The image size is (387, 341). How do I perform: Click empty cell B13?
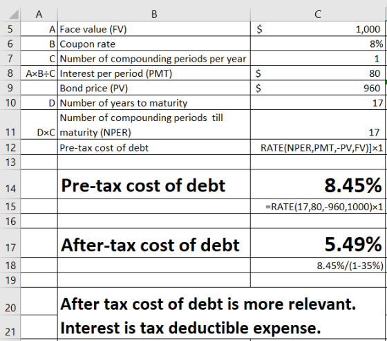[x=154, y=163]
